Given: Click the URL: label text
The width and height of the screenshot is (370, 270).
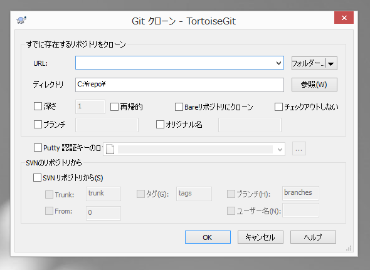Looking at the screenshot, I should 40,63.
